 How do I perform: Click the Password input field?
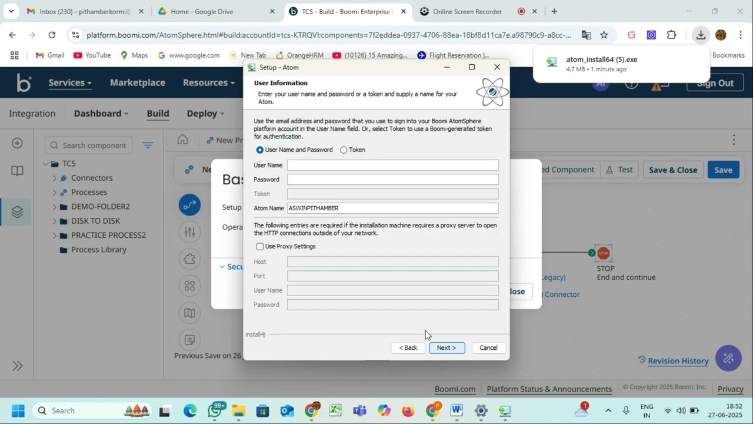pyautogui.click(x=392, y=180)
